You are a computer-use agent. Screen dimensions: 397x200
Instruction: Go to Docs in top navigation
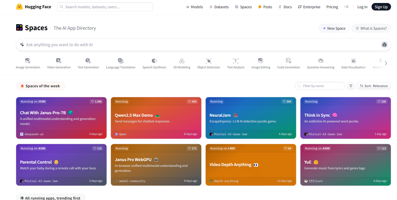click(285, 7)
